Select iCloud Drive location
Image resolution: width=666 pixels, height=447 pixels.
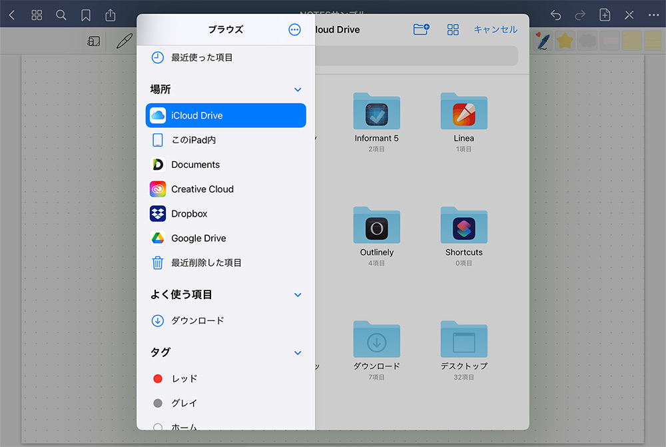click(x=226, y=115)
